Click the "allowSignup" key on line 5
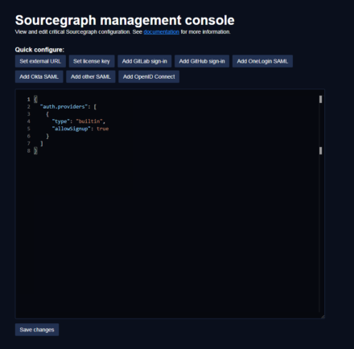 tap(72, 129)
